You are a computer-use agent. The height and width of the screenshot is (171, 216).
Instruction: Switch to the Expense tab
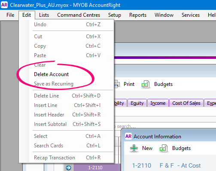(210, 103)
